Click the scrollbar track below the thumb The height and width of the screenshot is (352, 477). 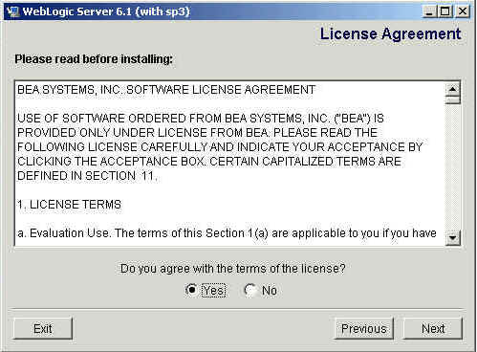(x=453, y=167)
